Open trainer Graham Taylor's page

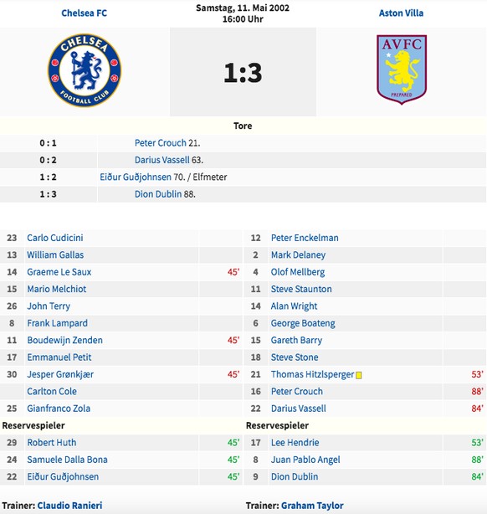tap(312, 505)
